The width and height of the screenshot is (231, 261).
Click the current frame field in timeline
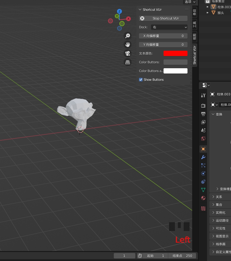tap(124, 256)
